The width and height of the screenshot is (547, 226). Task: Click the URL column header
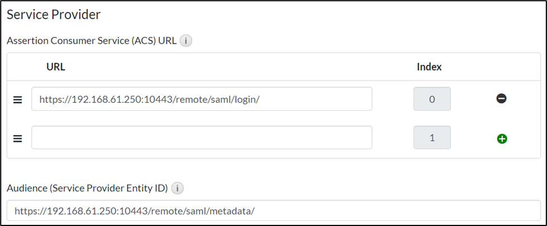(x=56, y=67)
